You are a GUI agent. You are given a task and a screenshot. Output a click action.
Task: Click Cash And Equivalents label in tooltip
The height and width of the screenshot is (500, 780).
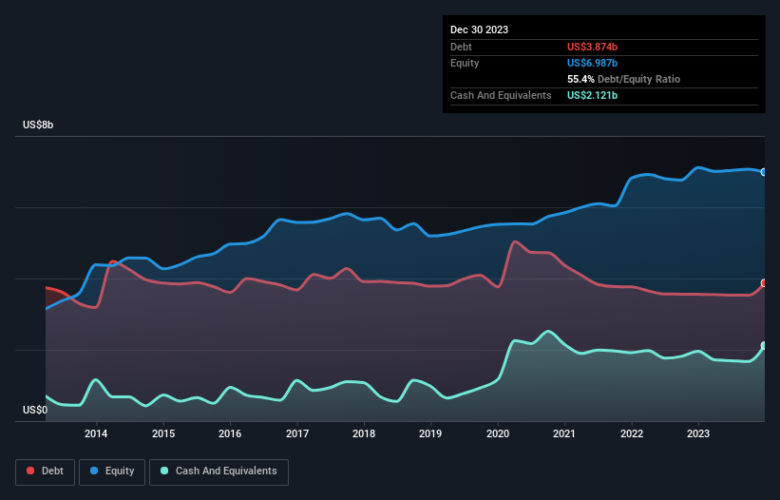pos(501,95)
